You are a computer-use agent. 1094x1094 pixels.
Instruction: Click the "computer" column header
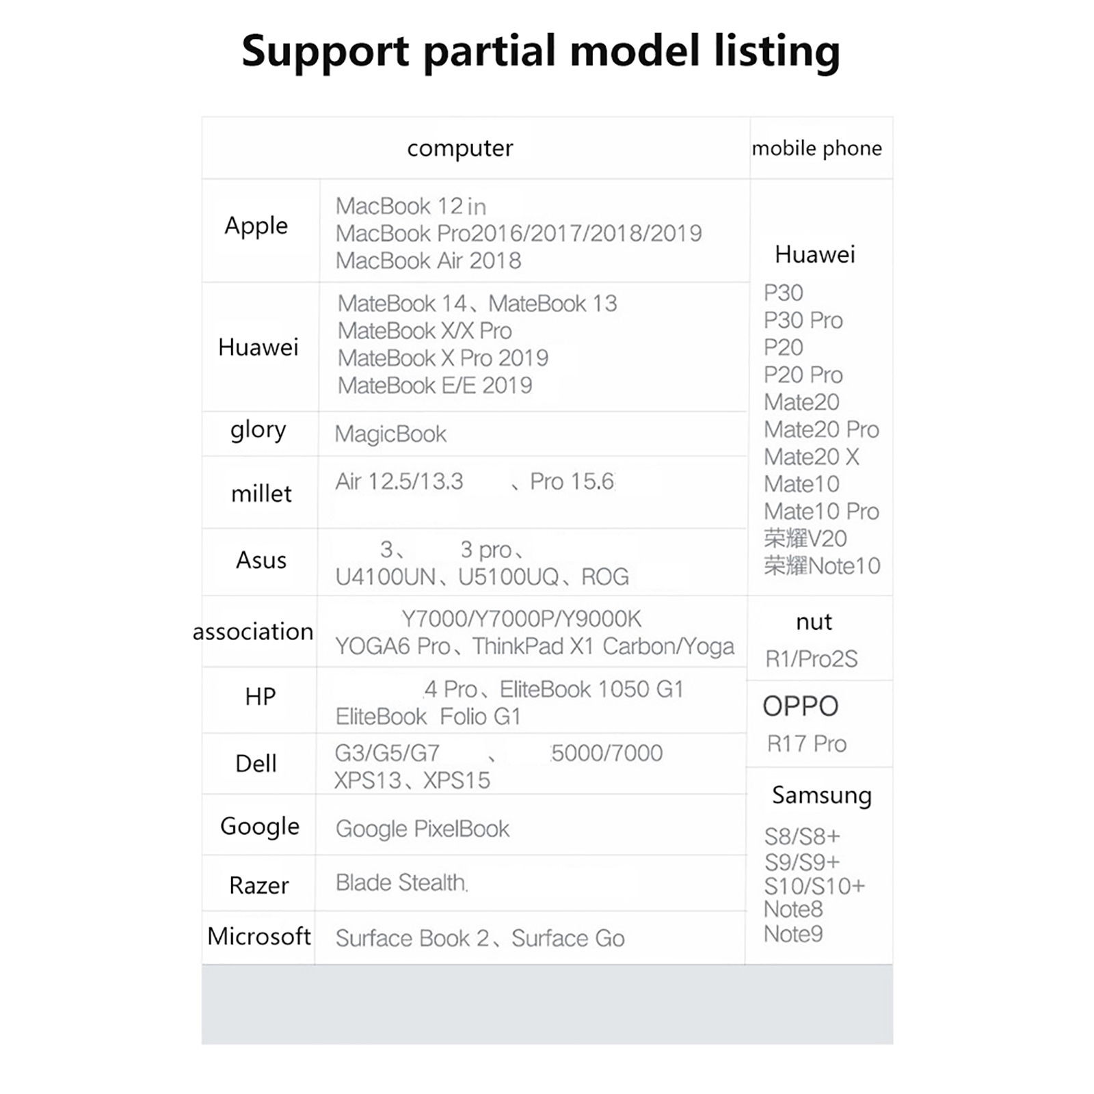coord(459,148)
